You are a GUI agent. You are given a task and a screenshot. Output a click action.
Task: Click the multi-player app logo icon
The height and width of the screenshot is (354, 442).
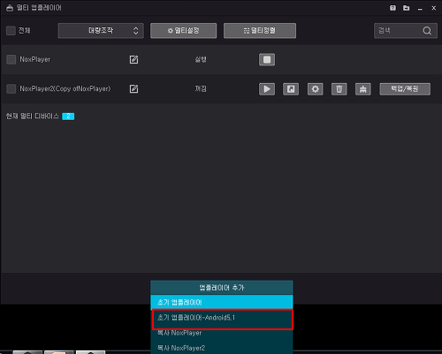[x=10, y=8]
